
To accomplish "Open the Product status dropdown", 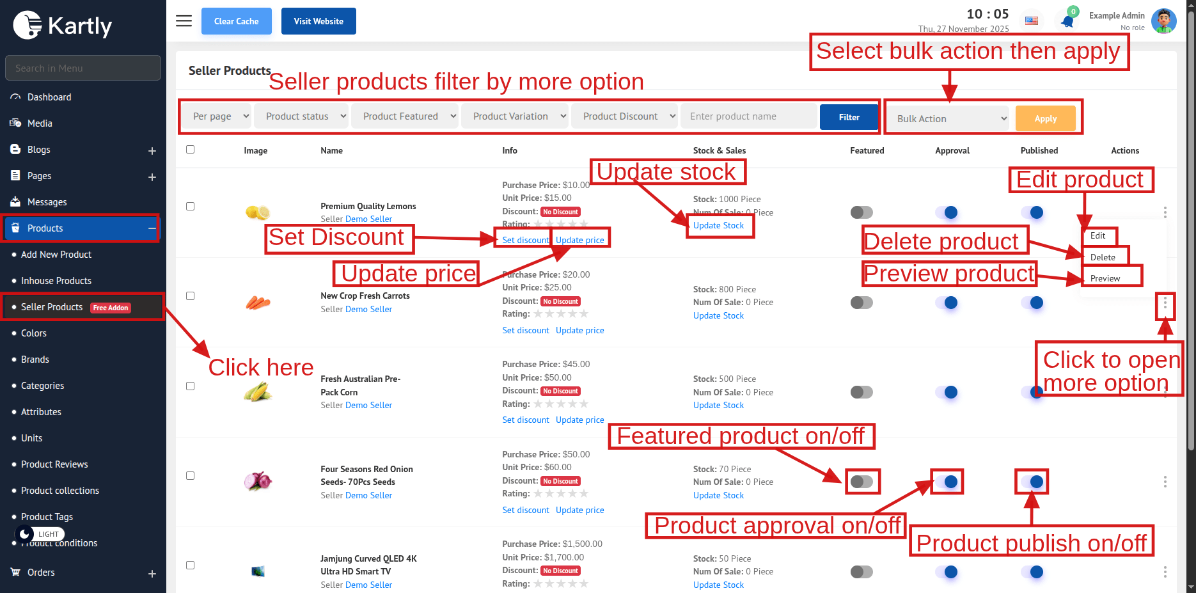I will 302,116.
